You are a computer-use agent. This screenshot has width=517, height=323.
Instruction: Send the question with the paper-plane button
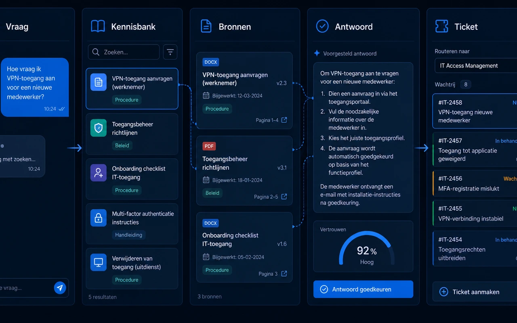coord(60,288)
